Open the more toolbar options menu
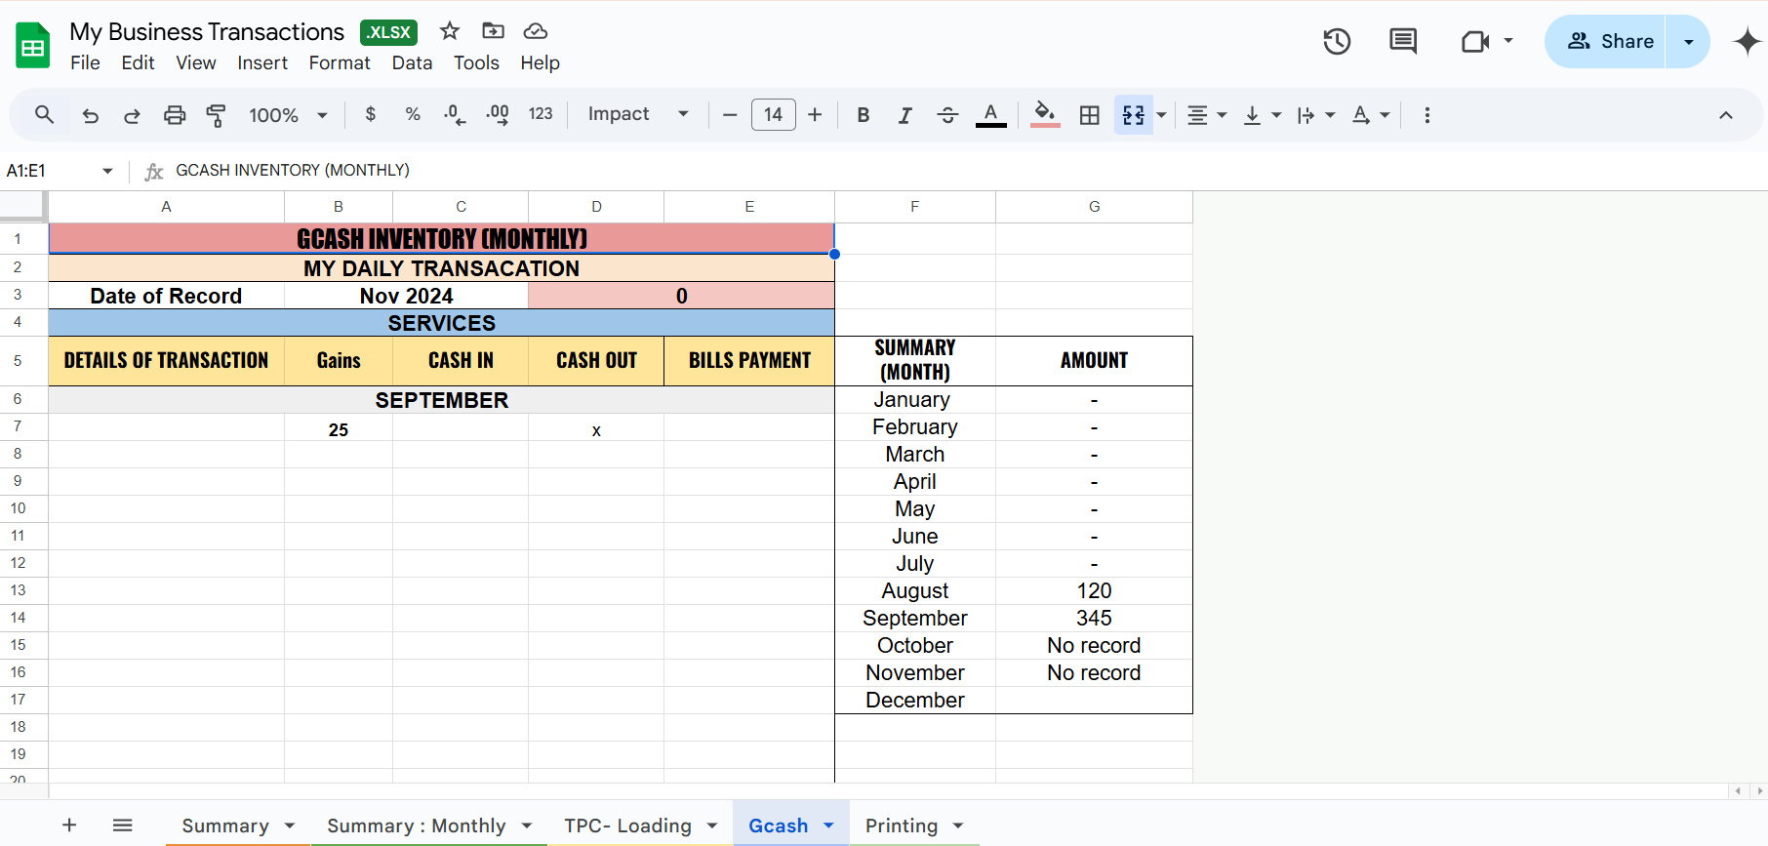Image resolution: width=1768 pixels, height=846 pixels. click(x=1427, y=115)
